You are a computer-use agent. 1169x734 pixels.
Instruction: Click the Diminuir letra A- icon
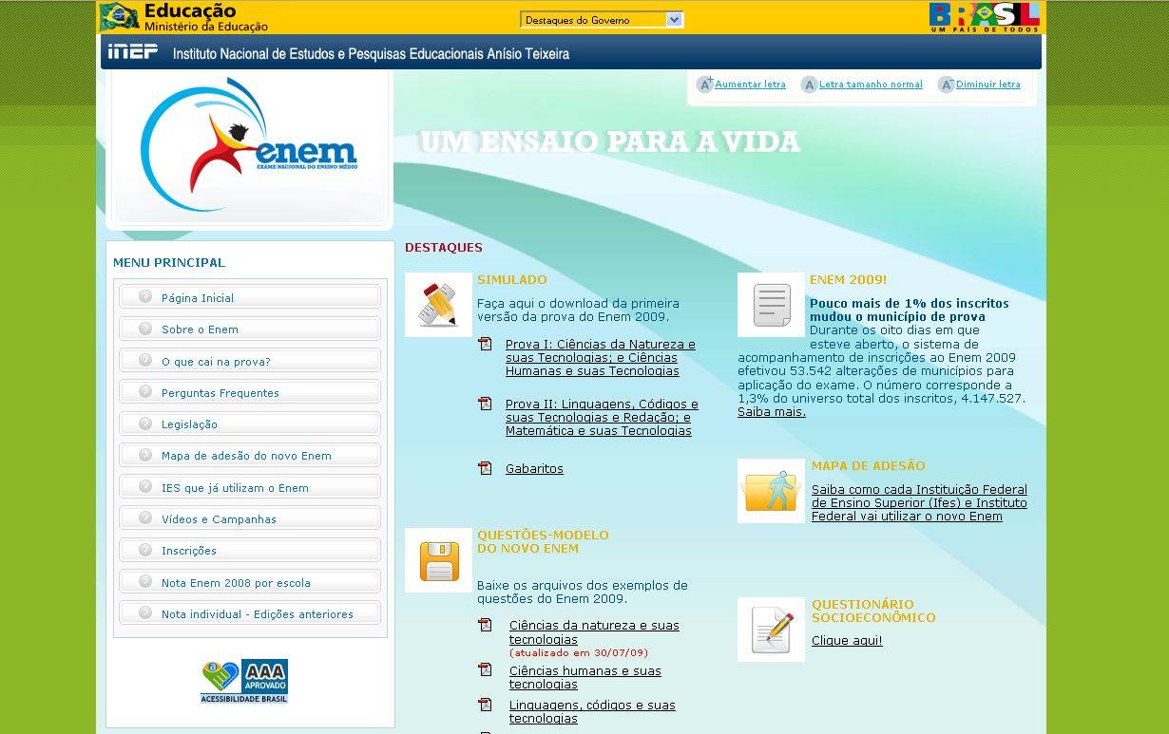click(946, 85)
